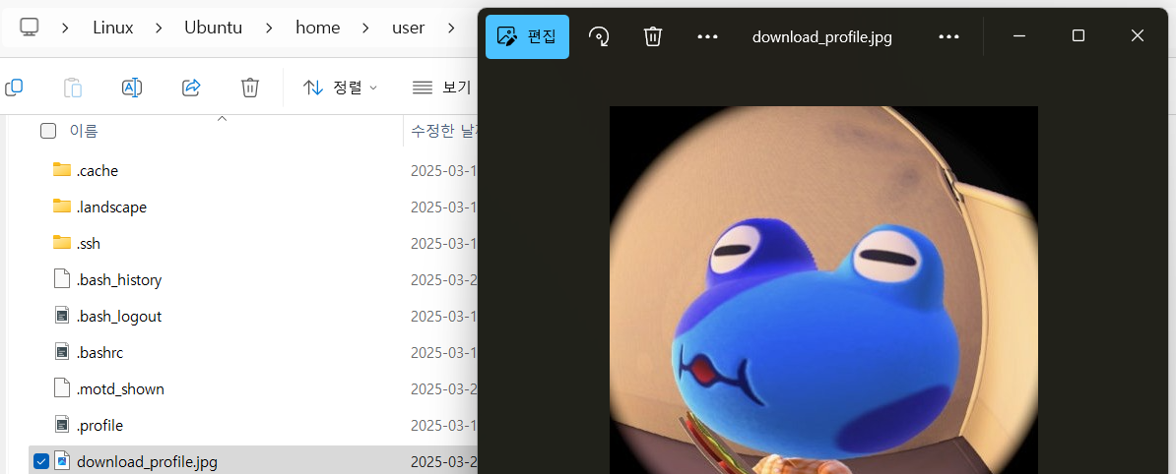Open the 정렬 sort dropdown
Image resolution: width=1176 pixels, height=474 pixels.
tap(340, 88)
